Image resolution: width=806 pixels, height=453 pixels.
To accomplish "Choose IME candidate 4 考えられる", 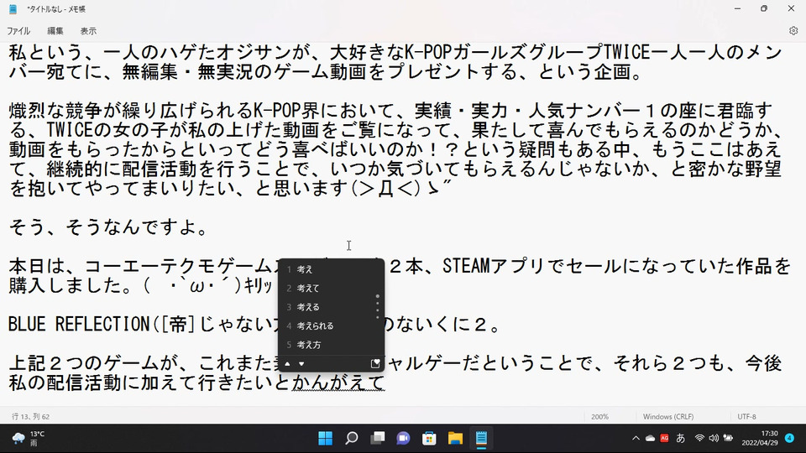I will (x=331, y=325).
